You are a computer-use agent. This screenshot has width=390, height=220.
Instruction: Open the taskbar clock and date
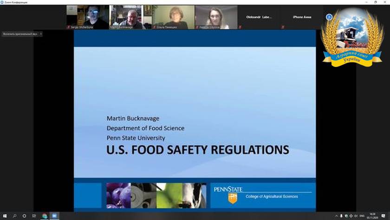click(x=372, y=216)
